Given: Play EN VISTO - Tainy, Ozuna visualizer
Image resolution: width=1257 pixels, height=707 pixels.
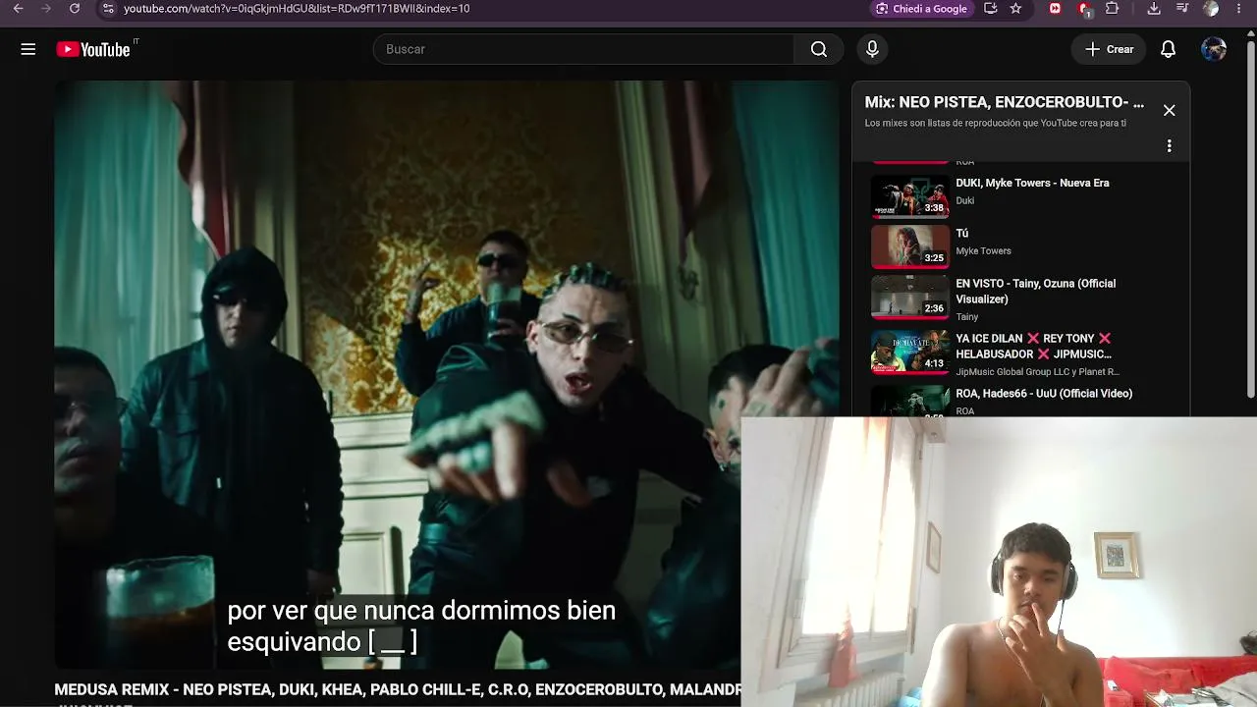Looking at the screenshot, I should 1036,291.
